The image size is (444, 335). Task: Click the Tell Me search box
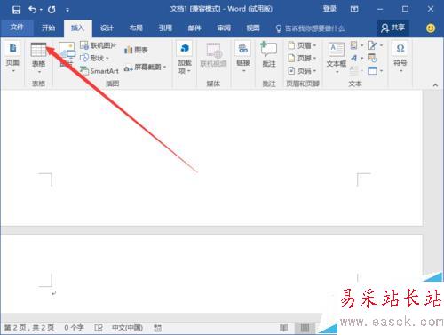[x=311, y=28]
